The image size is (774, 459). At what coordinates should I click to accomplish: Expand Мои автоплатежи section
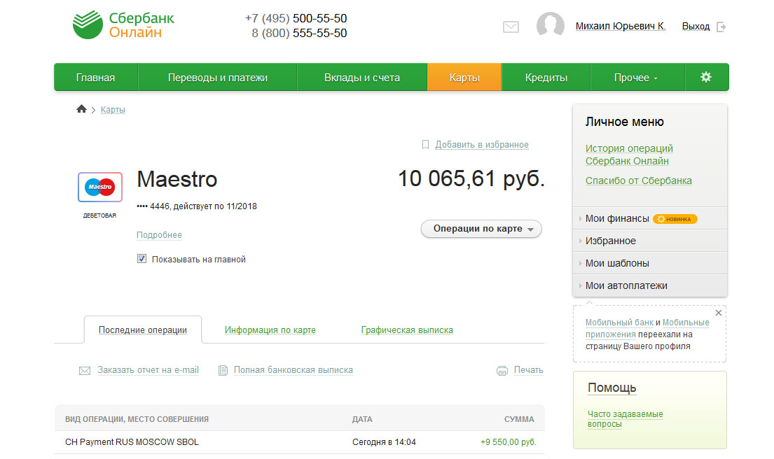[x=649, y=285]
